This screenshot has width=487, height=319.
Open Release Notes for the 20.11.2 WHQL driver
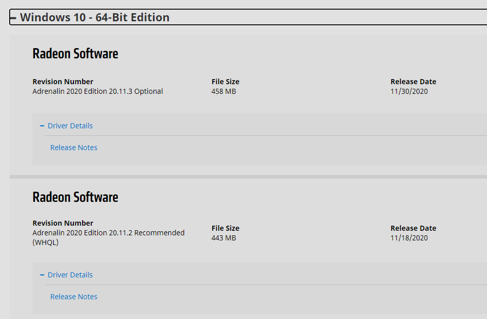[73, 297]
